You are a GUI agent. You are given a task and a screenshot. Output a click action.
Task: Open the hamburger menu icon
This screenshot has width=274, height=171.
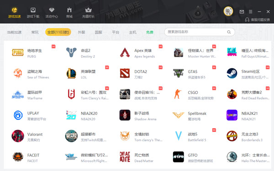[250, 12]
